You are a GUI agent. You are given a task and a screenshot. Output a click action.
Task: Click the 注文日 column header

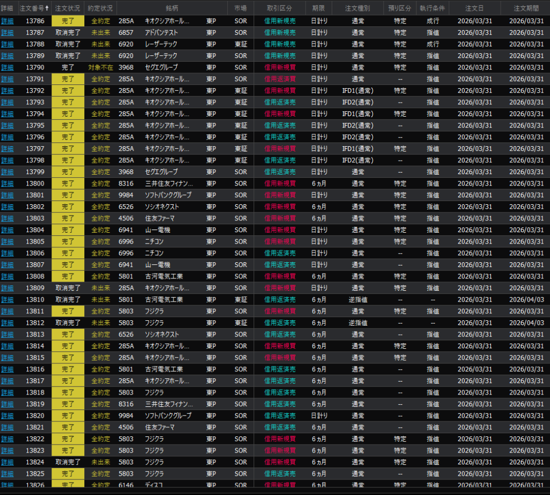[474, 8]
